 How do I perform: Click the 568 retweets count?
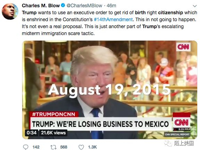[64, 147]
